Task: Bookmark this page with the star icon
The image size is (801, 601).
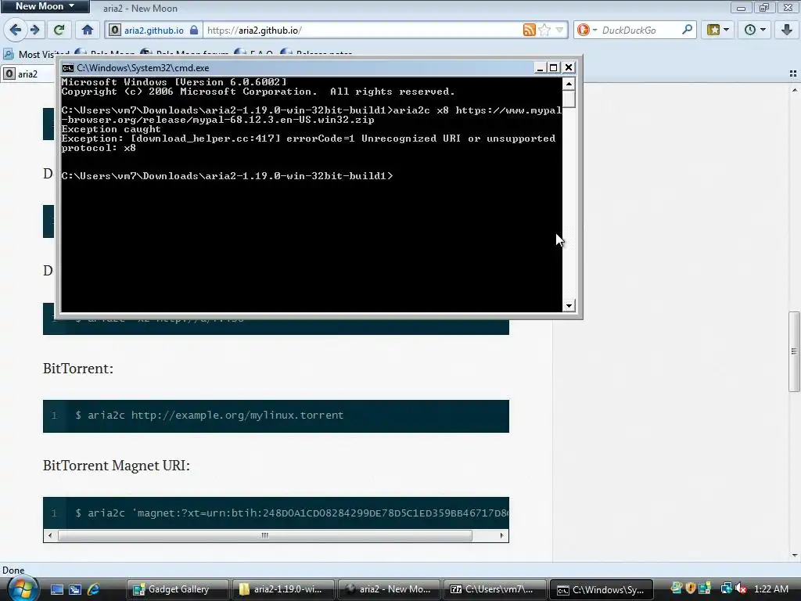Action: point(545,30)
